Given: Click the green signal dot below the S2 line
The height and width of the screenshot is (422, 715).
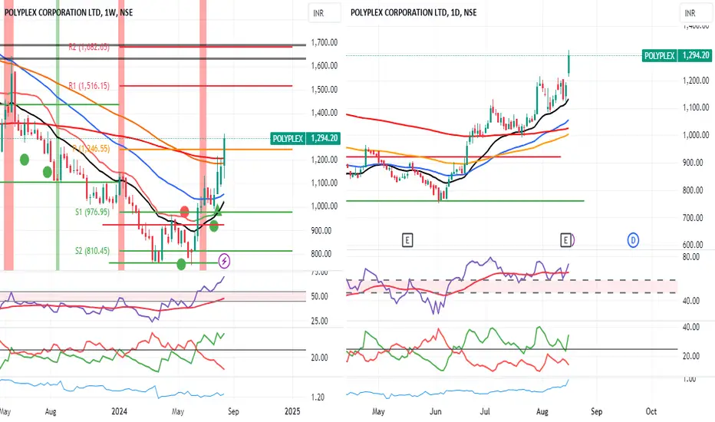Looking at the screenshot, I should 182,264.
